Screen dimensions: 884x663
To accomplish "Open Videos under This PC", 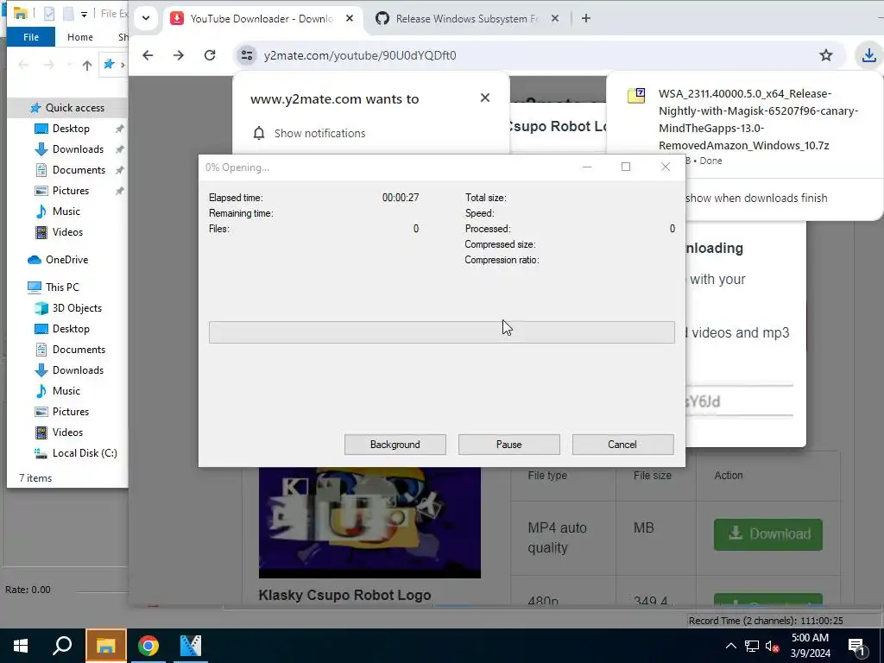I will (67, 433).
